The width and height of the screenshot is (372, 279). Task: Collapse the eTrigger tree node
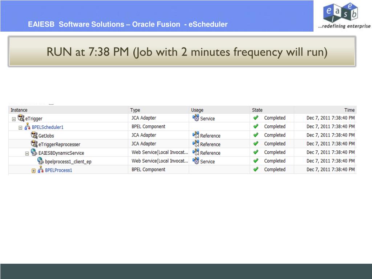point(14,119)
